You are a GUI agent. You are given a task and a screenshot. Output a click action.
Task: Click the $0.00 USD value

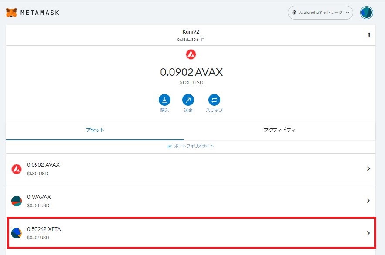pos(38,205)
